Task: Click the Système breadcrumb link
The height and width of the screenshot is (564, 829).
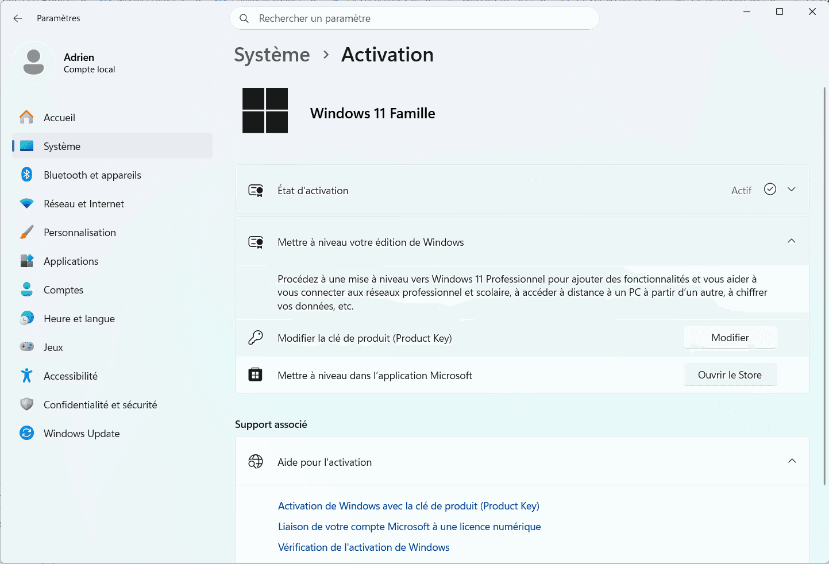Action: pyautogui.click(x=272, y=55)
